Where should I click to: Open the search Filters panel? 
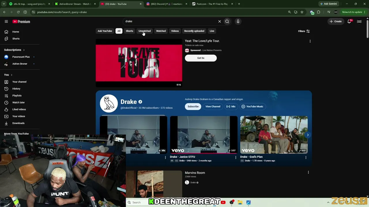click(x=304, y=31)
